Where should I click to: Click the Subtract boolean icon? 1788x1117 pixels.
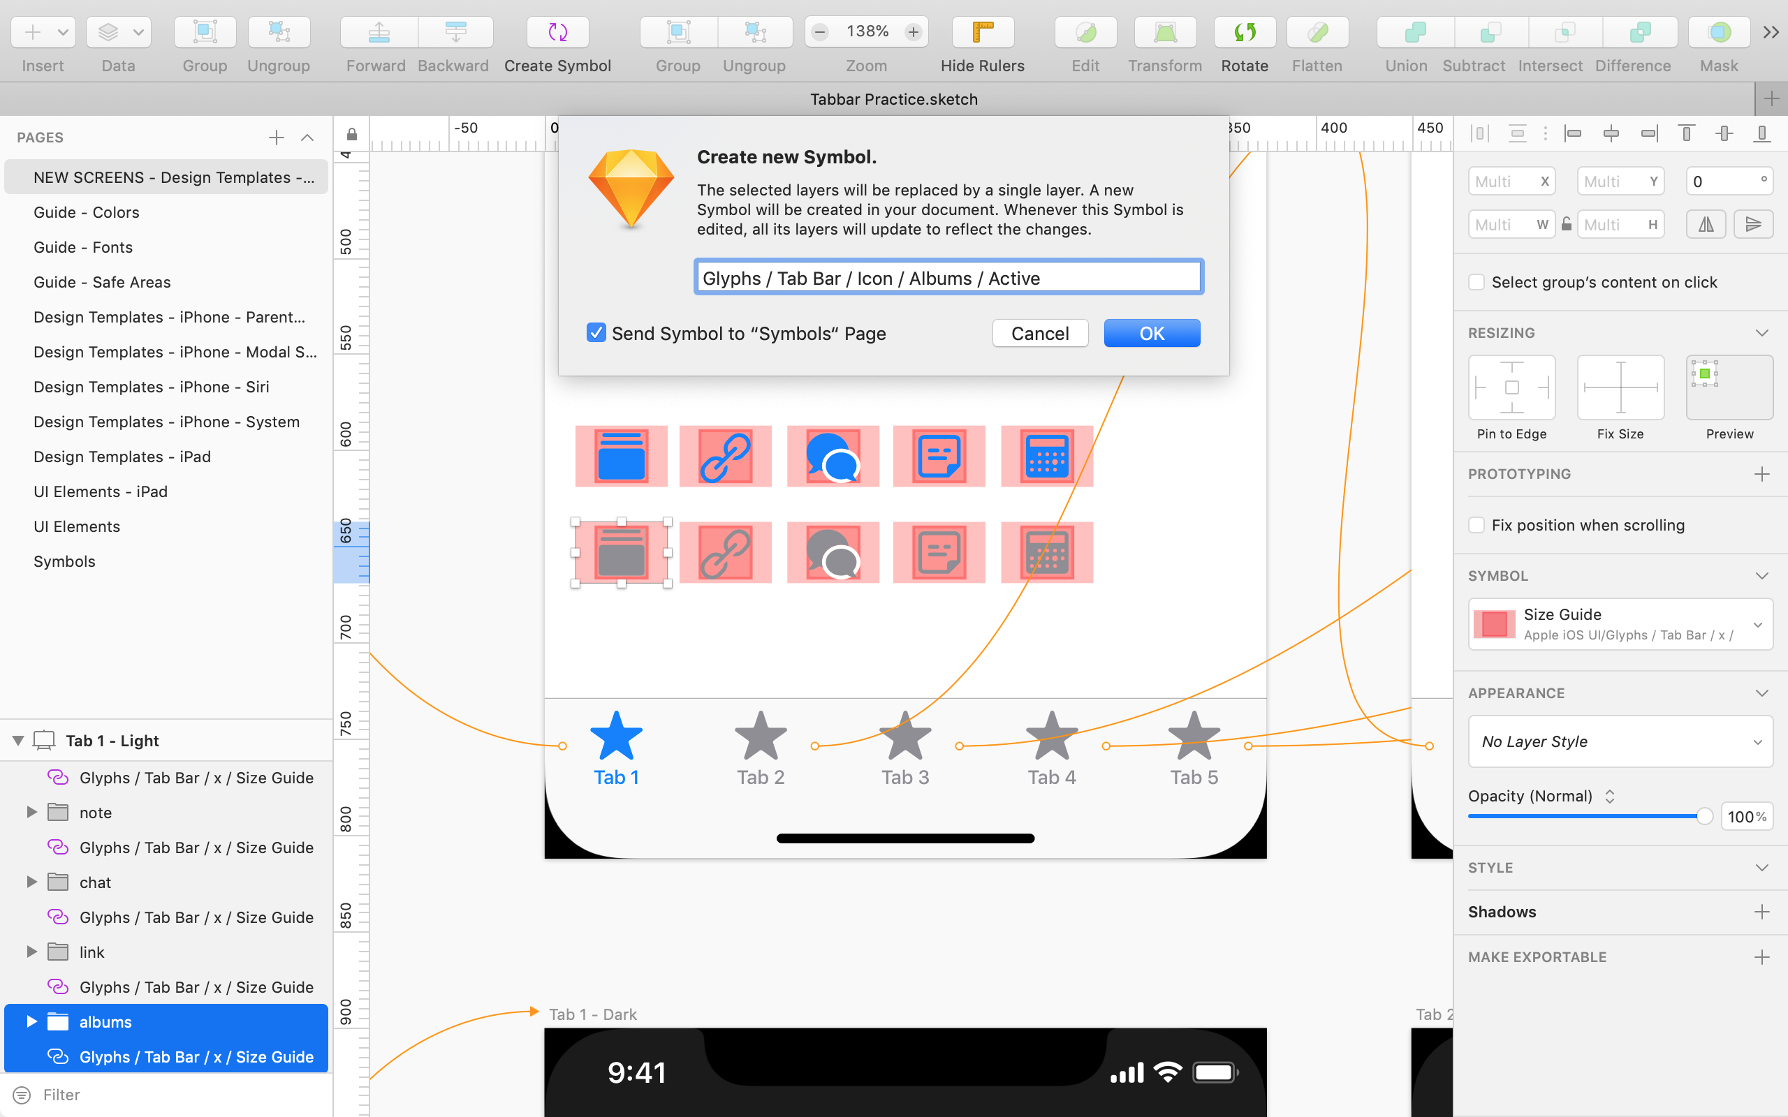coord(1486,32)
